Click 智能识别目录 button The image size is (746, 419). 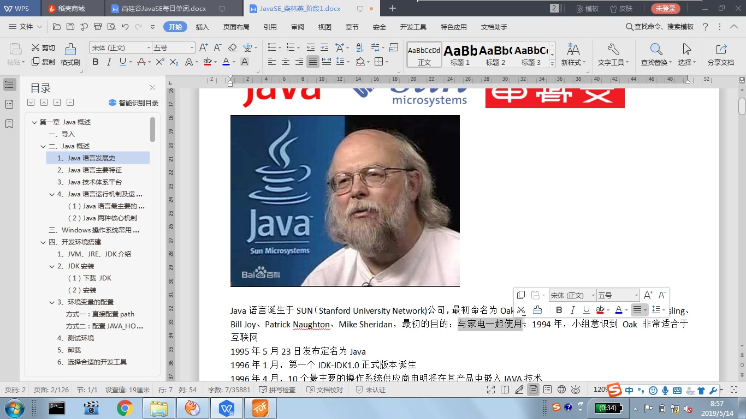133,103
